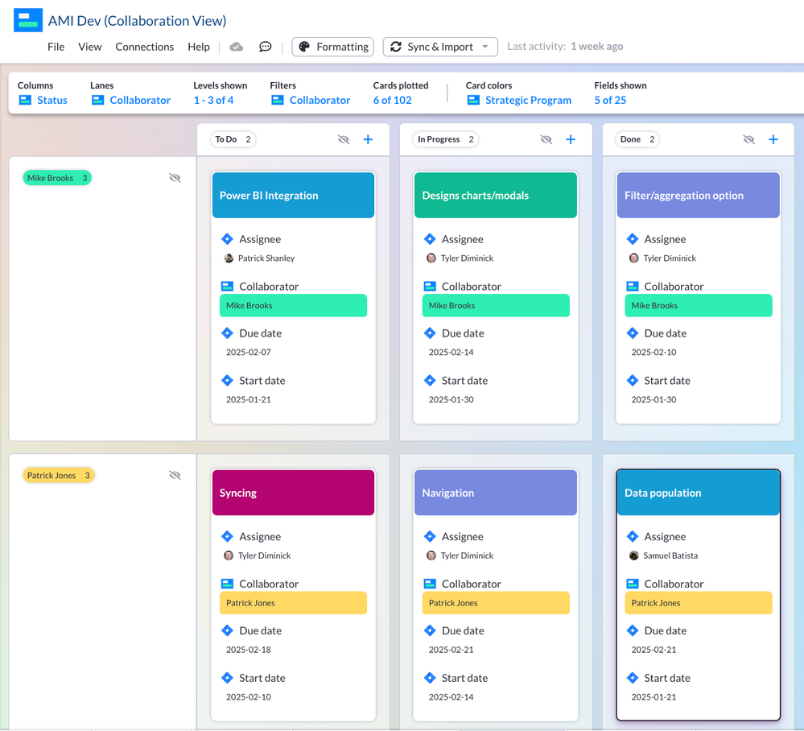Click the Assignee diamond icon on Power BI Integration
This screenshot has height=731, width=804.
(229, 239)
